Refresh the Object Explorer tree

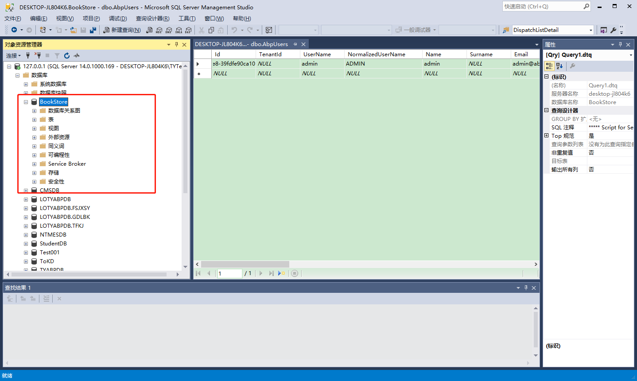click(67, 55)
